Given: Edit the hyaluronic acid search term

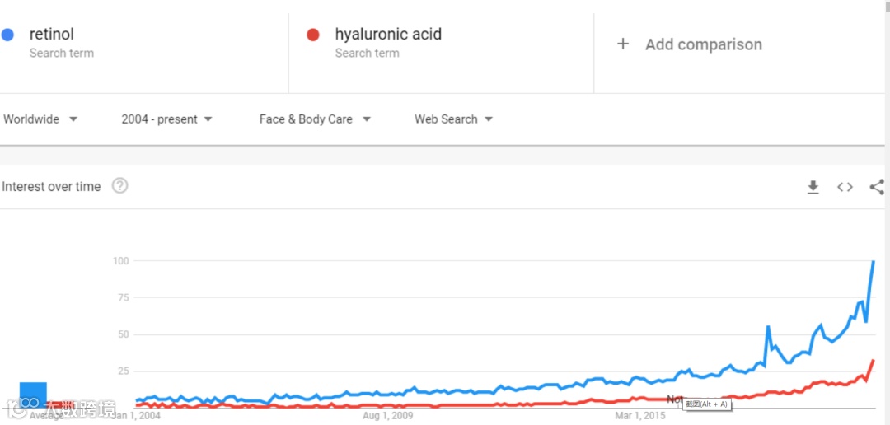Looking at the screenshot, I should (x=387, y=35).
